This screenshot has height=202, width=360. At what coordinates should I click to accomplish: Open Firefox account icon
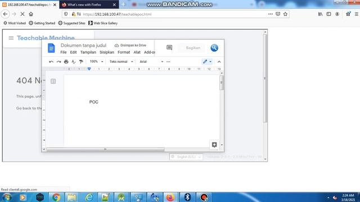pos(337,14)
